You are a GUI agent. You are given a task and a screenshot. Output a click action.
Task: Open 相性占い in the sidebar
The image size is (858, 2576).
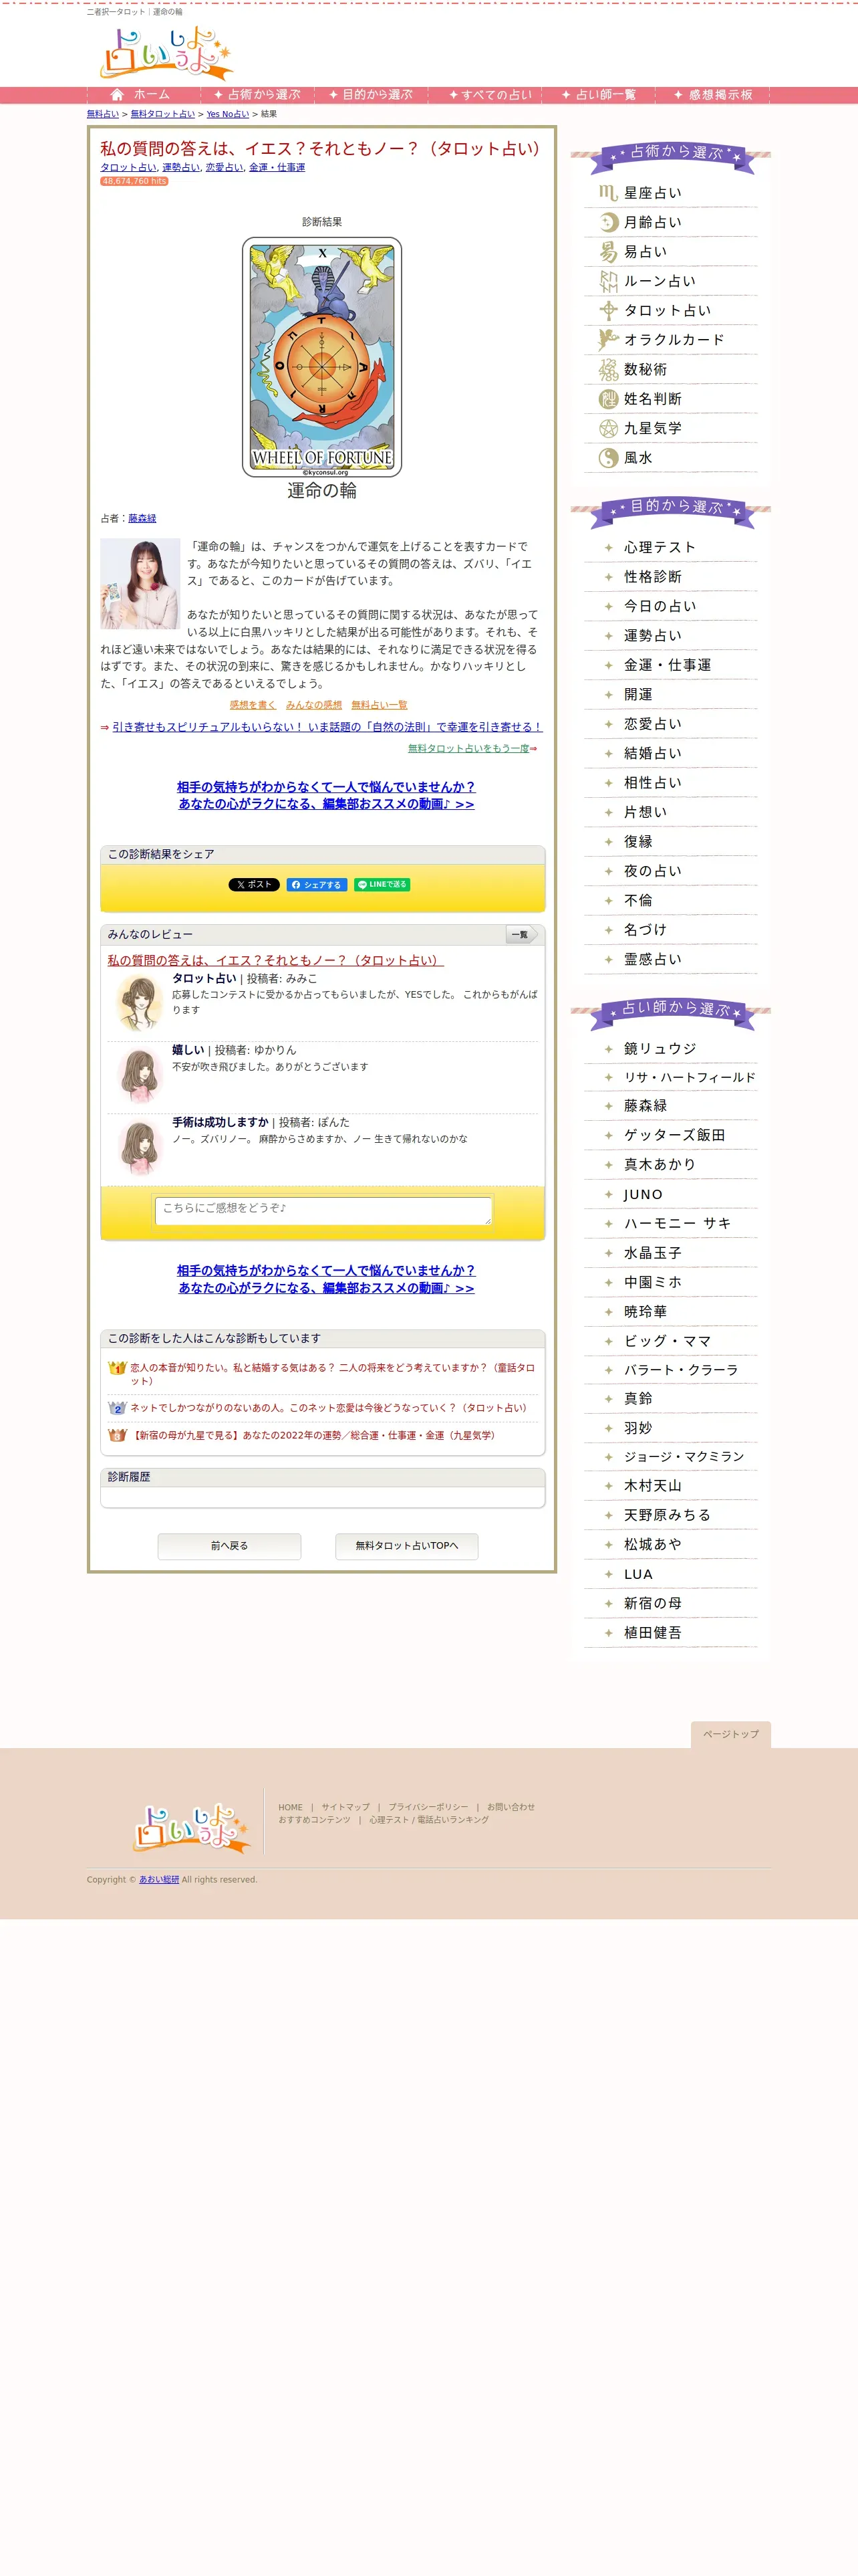click(670, 783)
